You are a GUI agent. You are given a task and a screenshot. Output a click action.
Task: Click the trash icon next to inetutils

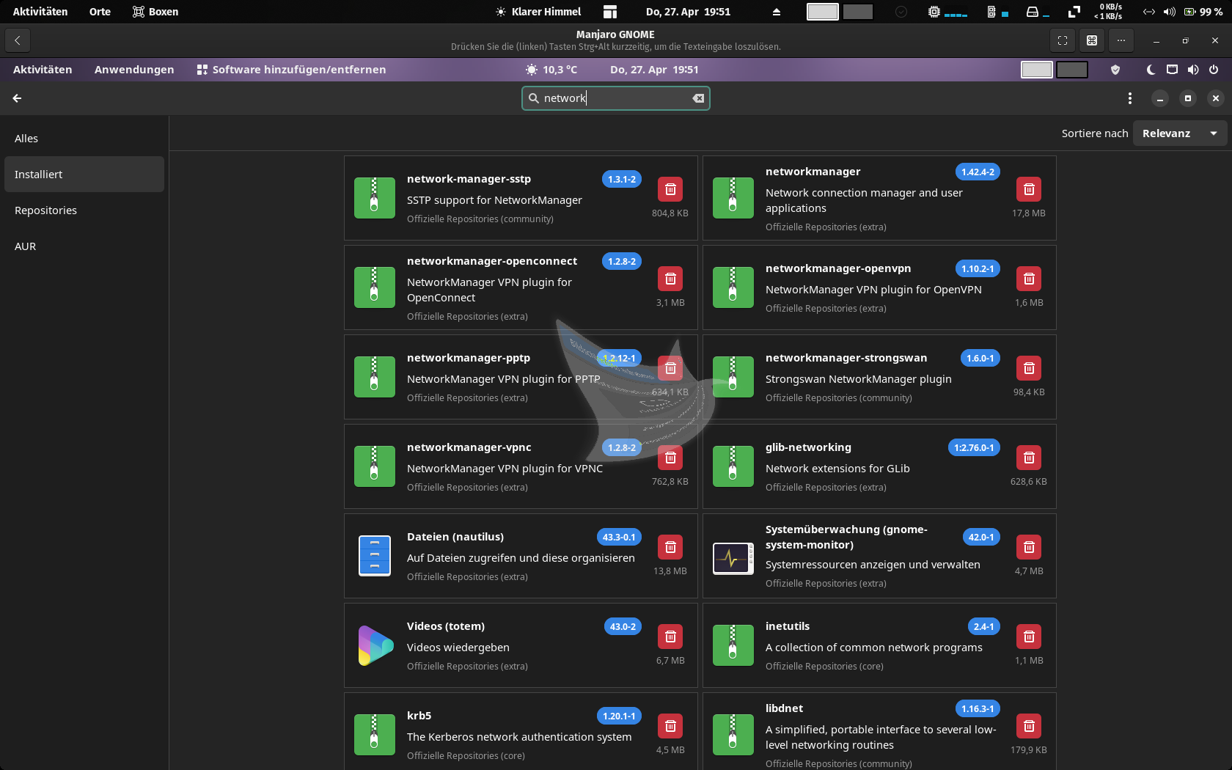point(1028,637)
